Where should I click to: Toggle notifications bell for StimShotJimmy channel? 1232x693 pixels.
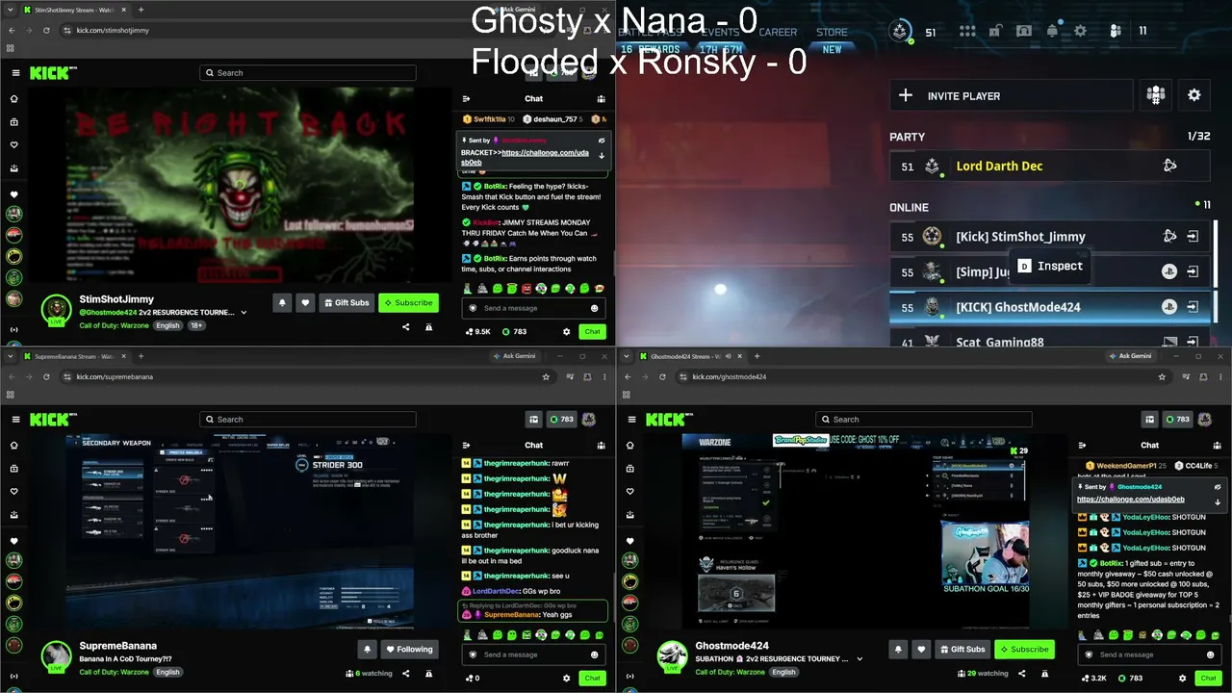[x=282, y=303]
